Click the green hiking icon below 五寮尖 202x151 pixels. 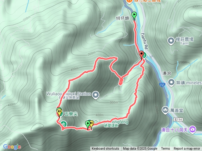[64, 124]
